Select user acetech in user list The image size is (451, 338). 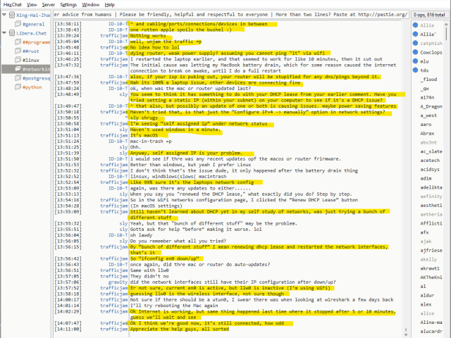[x=430, y=161]
